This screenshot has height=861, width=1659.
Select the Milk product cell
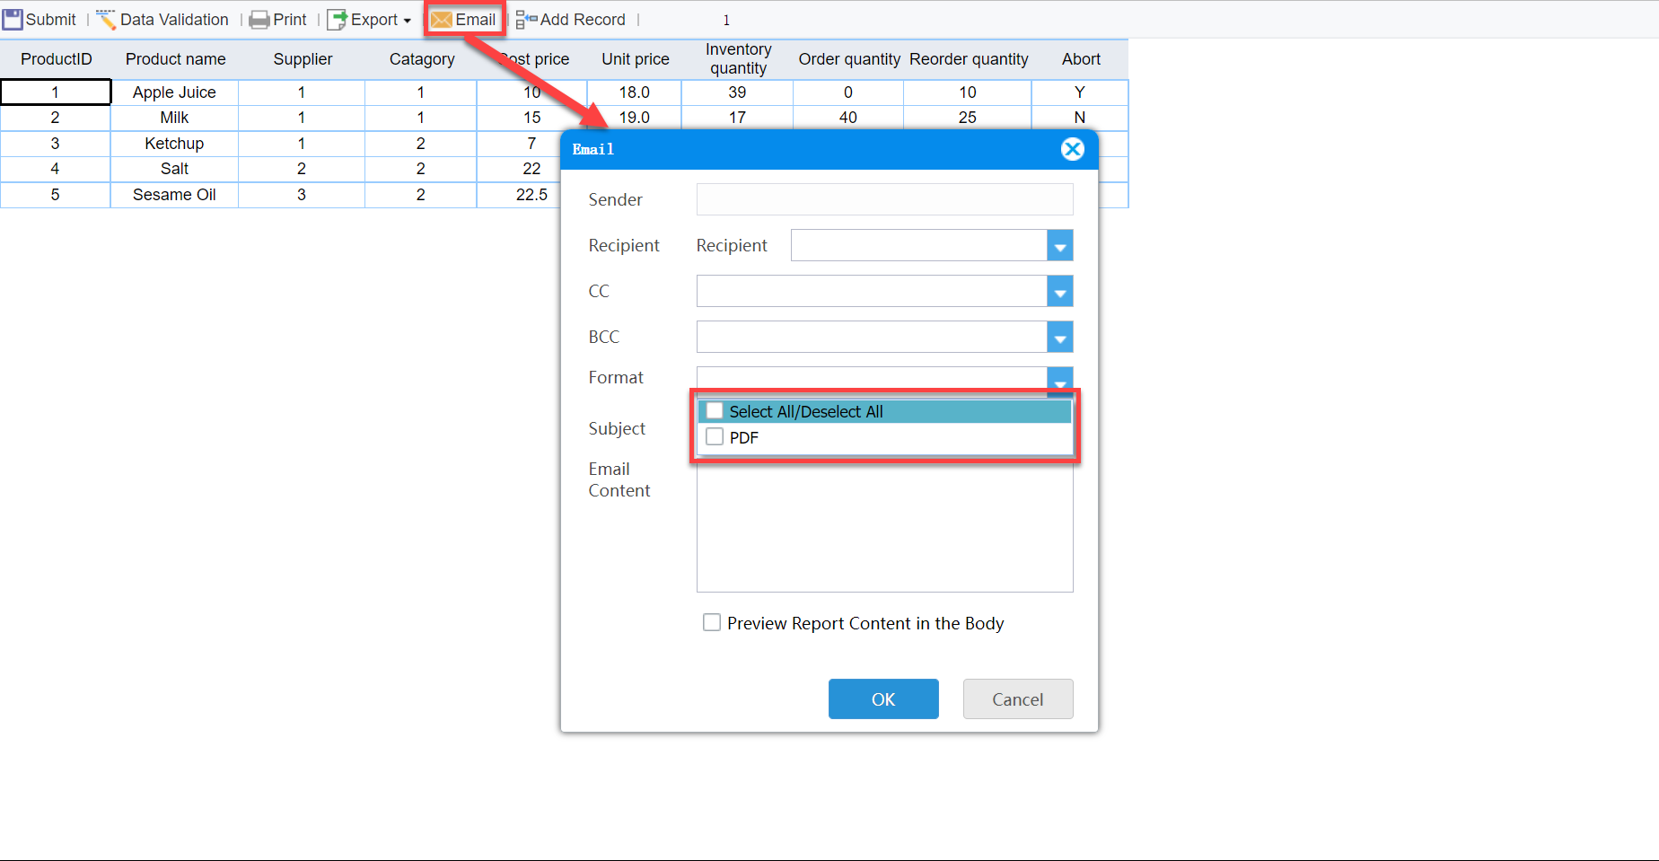tap(174, 118)
